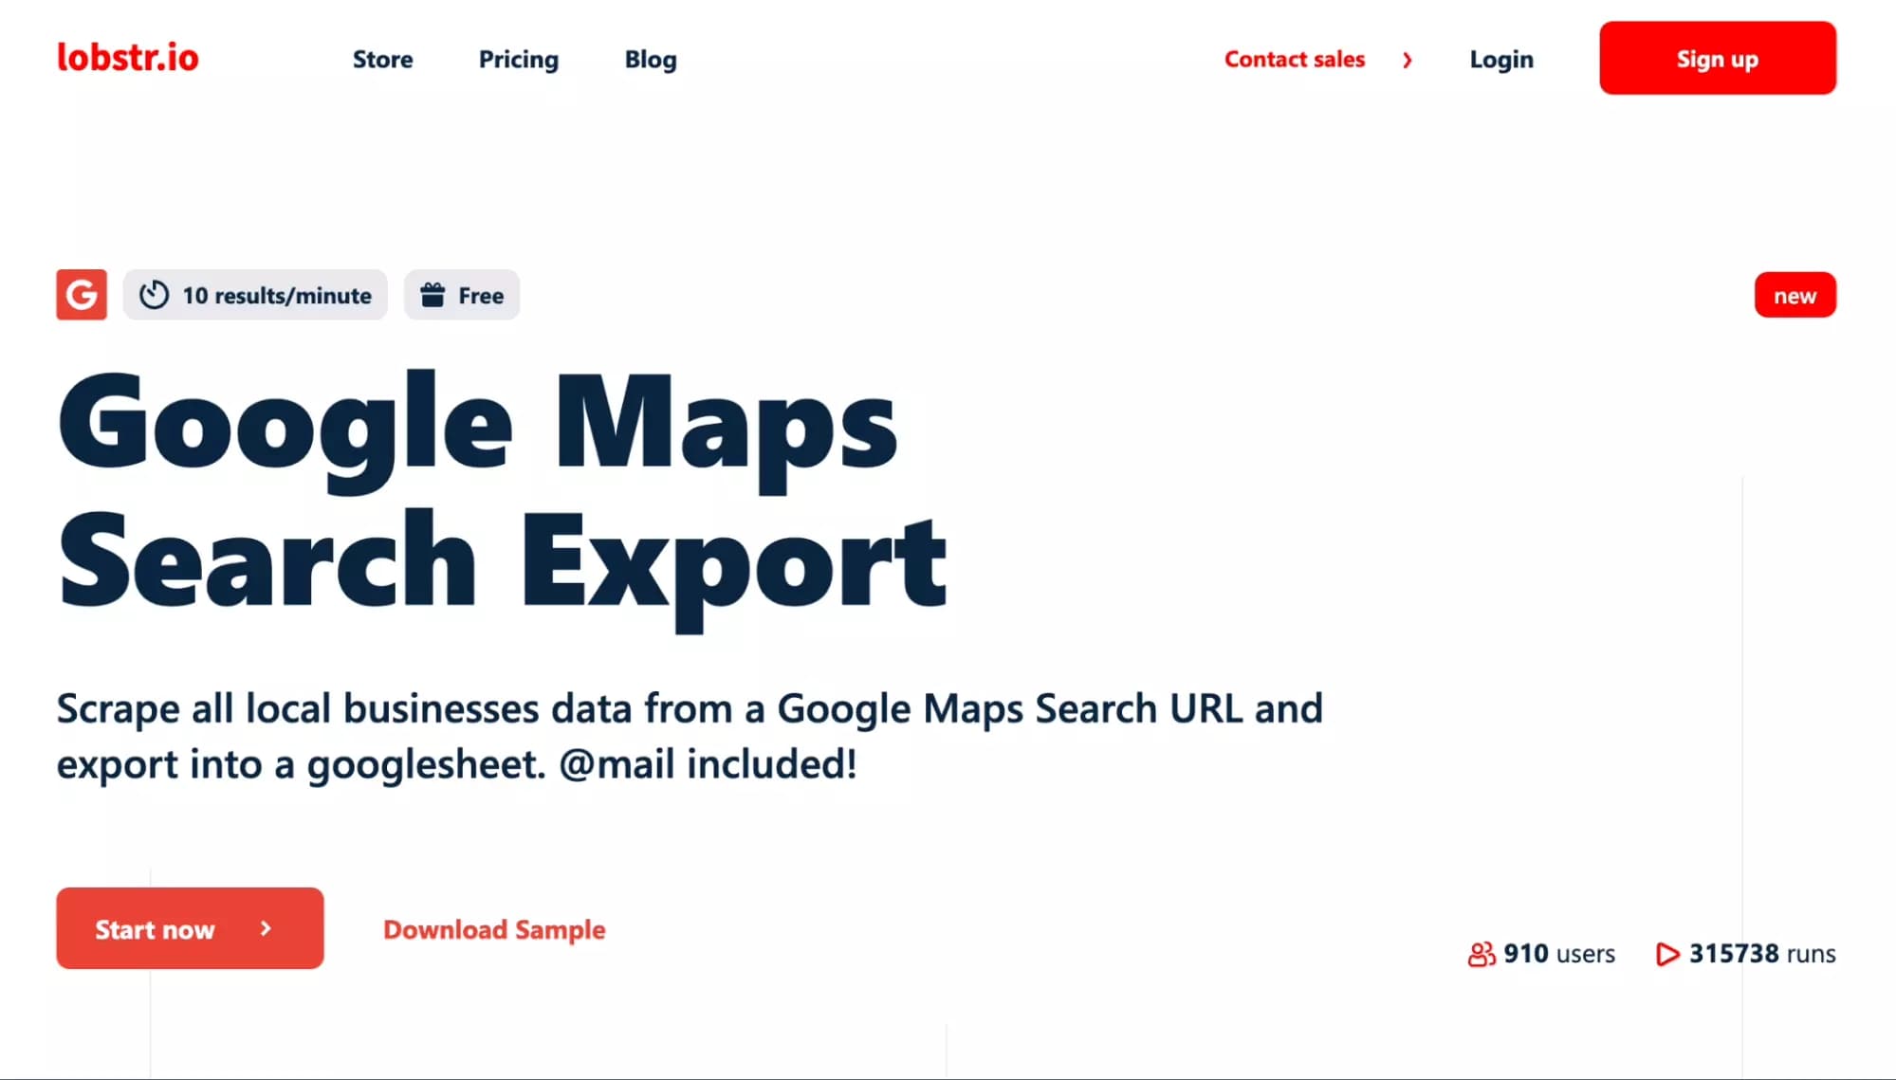Click the Download Sample link

(494, 929)
